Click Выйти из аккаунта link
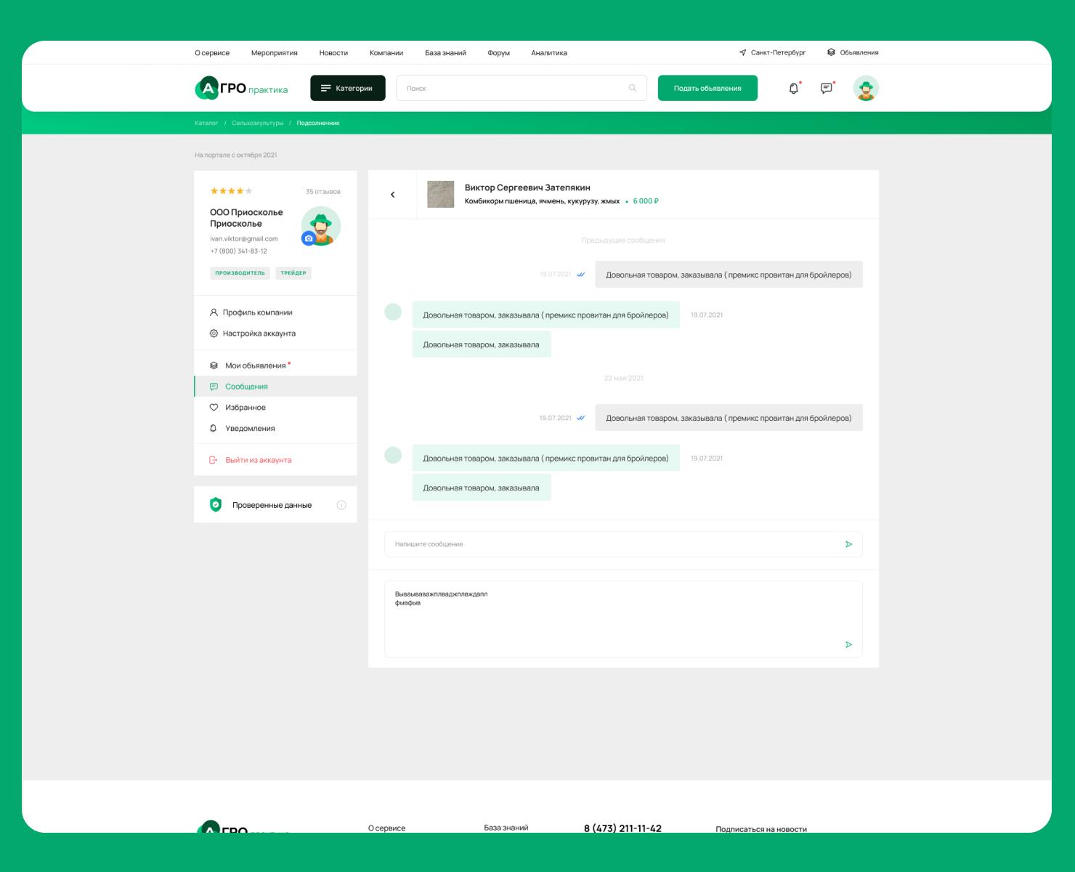The height and width of the screenshot is (872, 1075). pyautogui.click(x=258, y=460)
